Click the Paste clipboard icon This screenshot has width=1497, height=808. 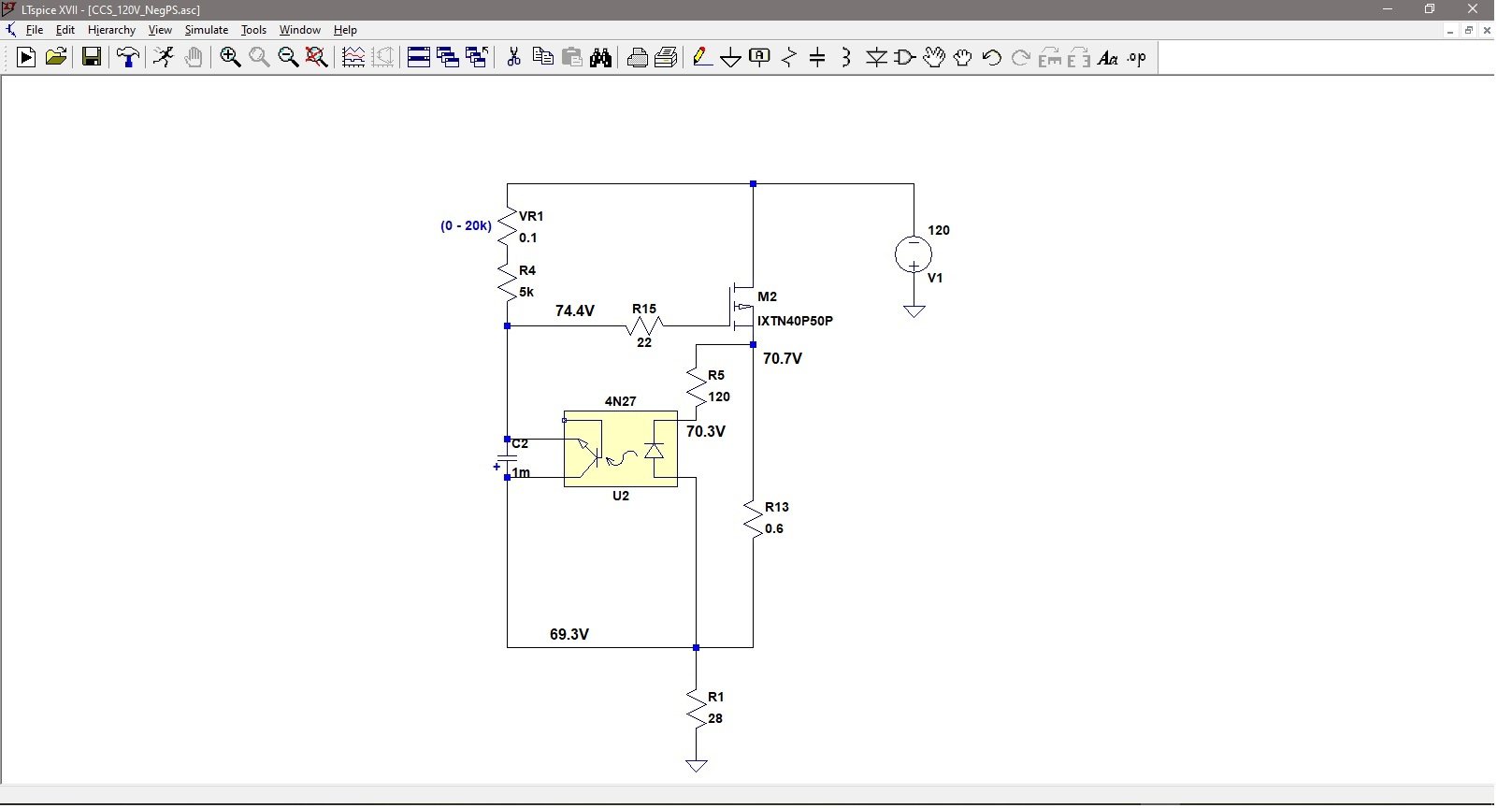point(571,58)
